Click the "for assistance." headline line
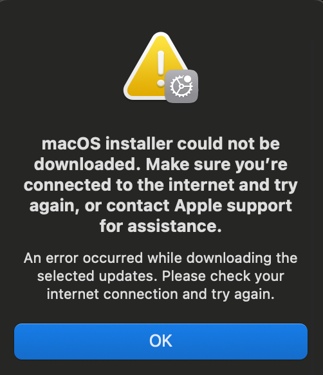Viewport: 323px width, 375px height. coord(161,226)
